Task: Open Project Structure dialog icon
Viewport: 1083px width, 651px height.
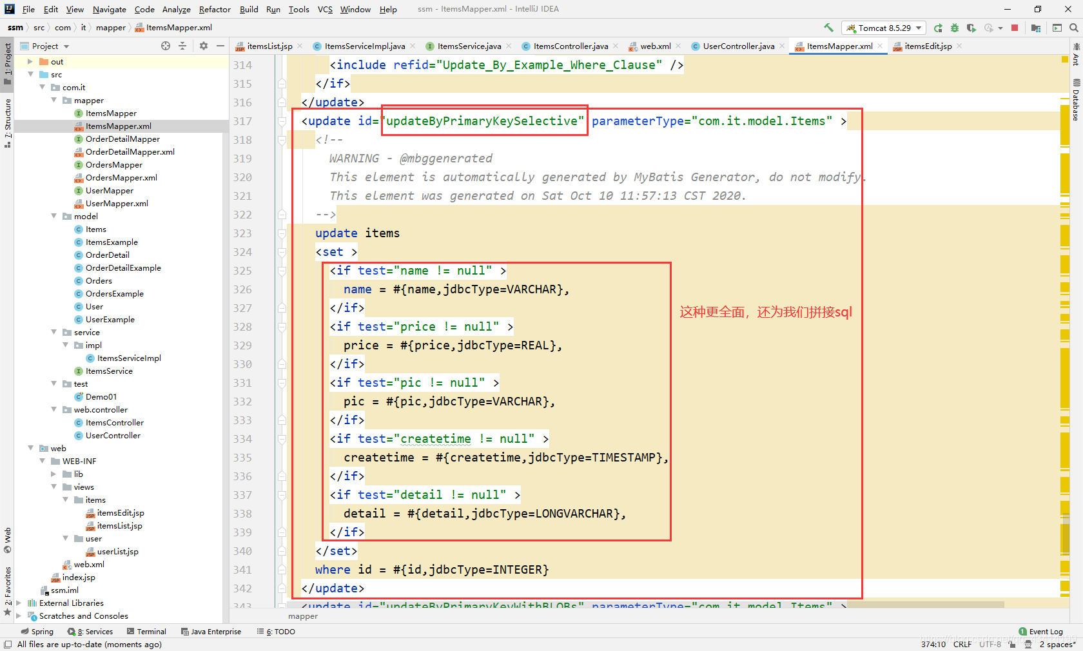Action: tap(1035, 28)
